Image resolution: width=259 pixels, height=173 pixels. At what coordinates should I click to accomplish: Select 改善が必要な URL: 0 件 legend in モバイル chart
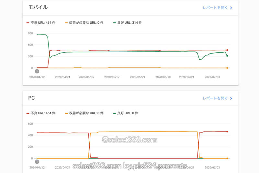click(84, 22)
